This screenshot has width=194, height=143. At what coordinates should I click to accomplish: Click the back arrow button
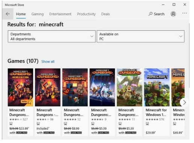[x=8, y=14]
